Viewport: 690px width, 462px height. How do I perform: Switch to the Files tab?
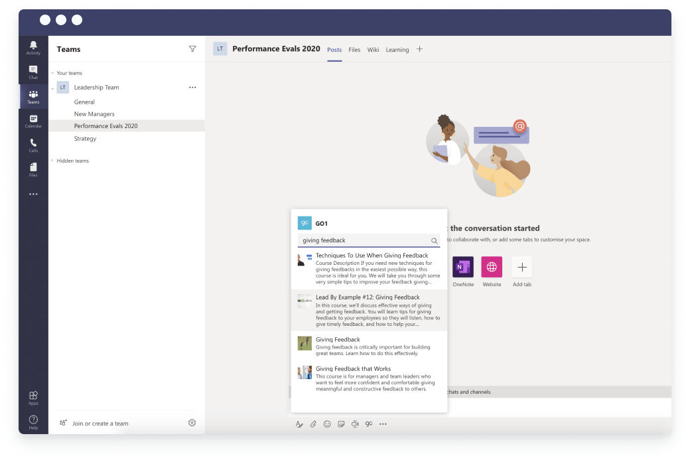pyautogui.click(x=354, y=50)
